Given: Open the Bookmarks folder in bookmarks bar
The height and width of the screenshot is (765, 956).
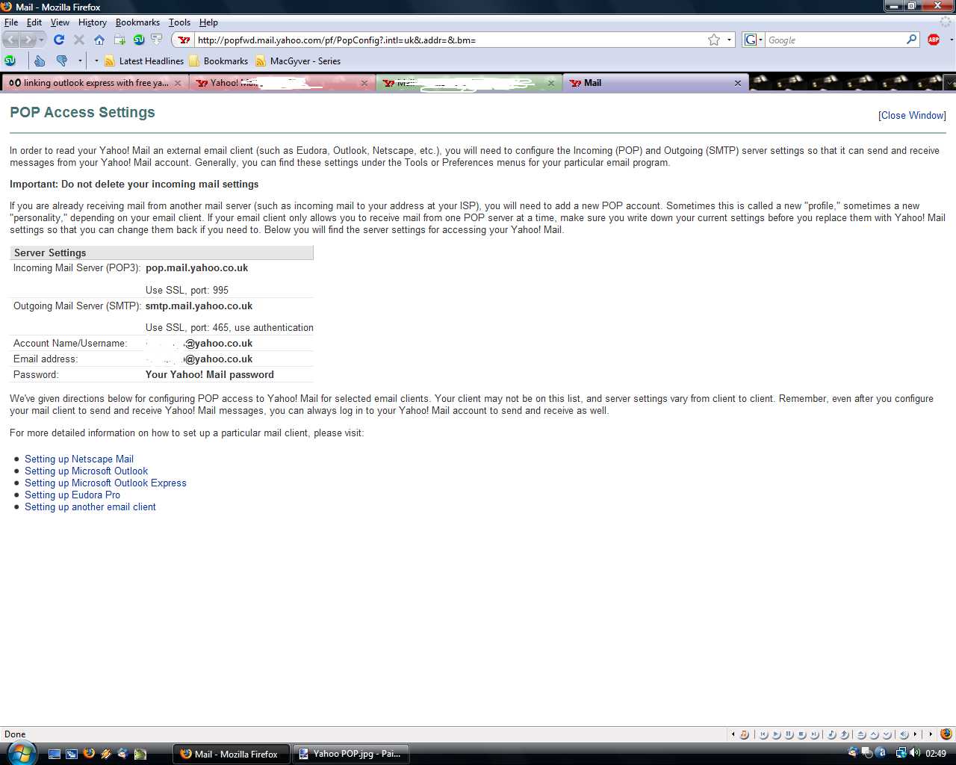Looking at the screenshot, I should point(219,61).
